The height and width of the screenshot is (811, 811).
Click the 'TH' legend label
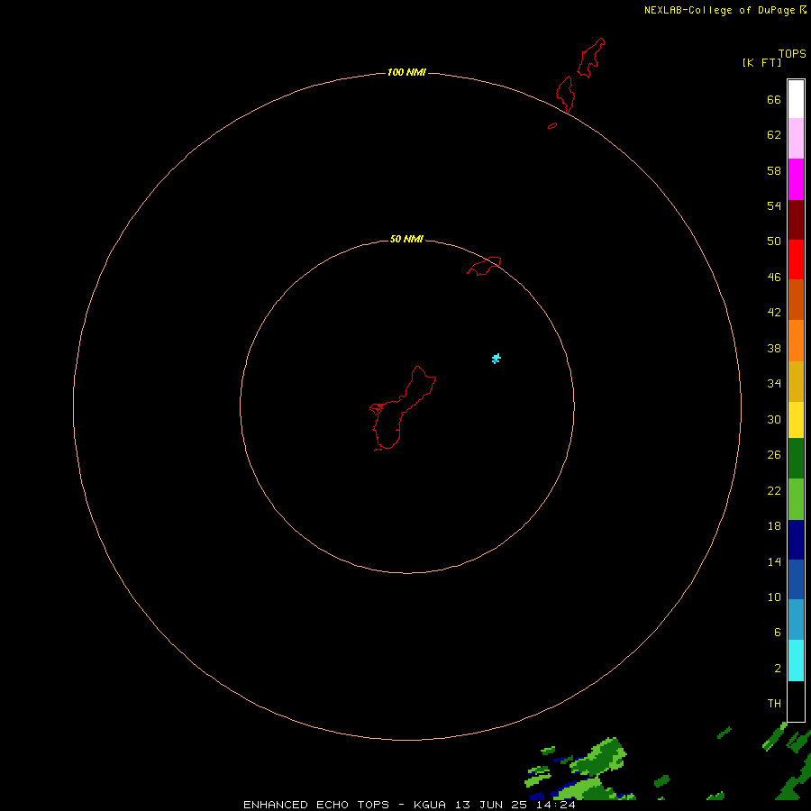(x=774, y=703)
